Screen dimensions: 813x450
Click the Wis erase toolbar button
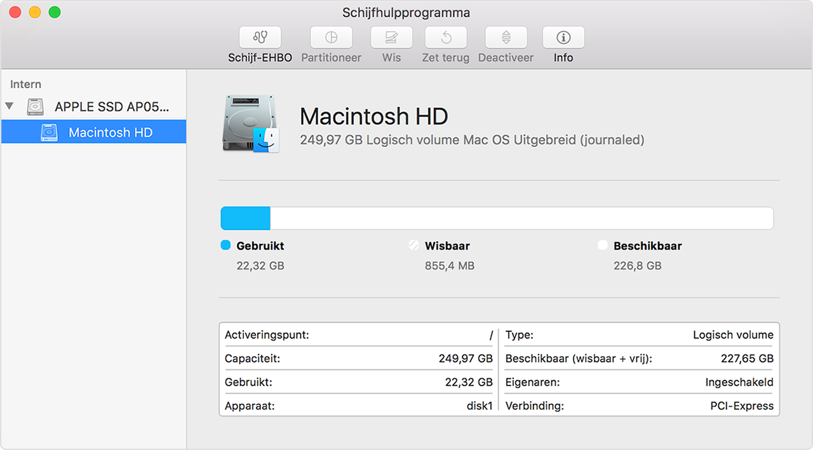tap(391, 37)
